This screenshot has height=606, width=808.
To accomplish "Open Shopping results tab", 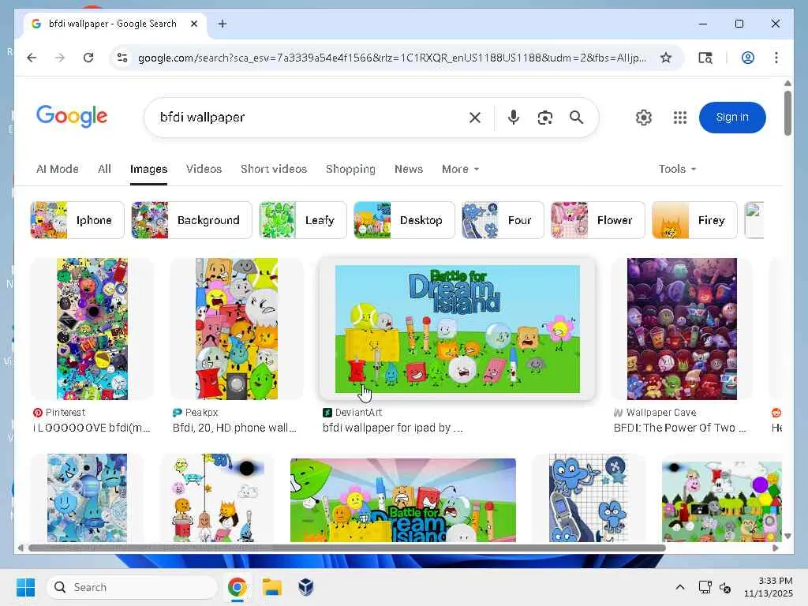I will [350, 169].
